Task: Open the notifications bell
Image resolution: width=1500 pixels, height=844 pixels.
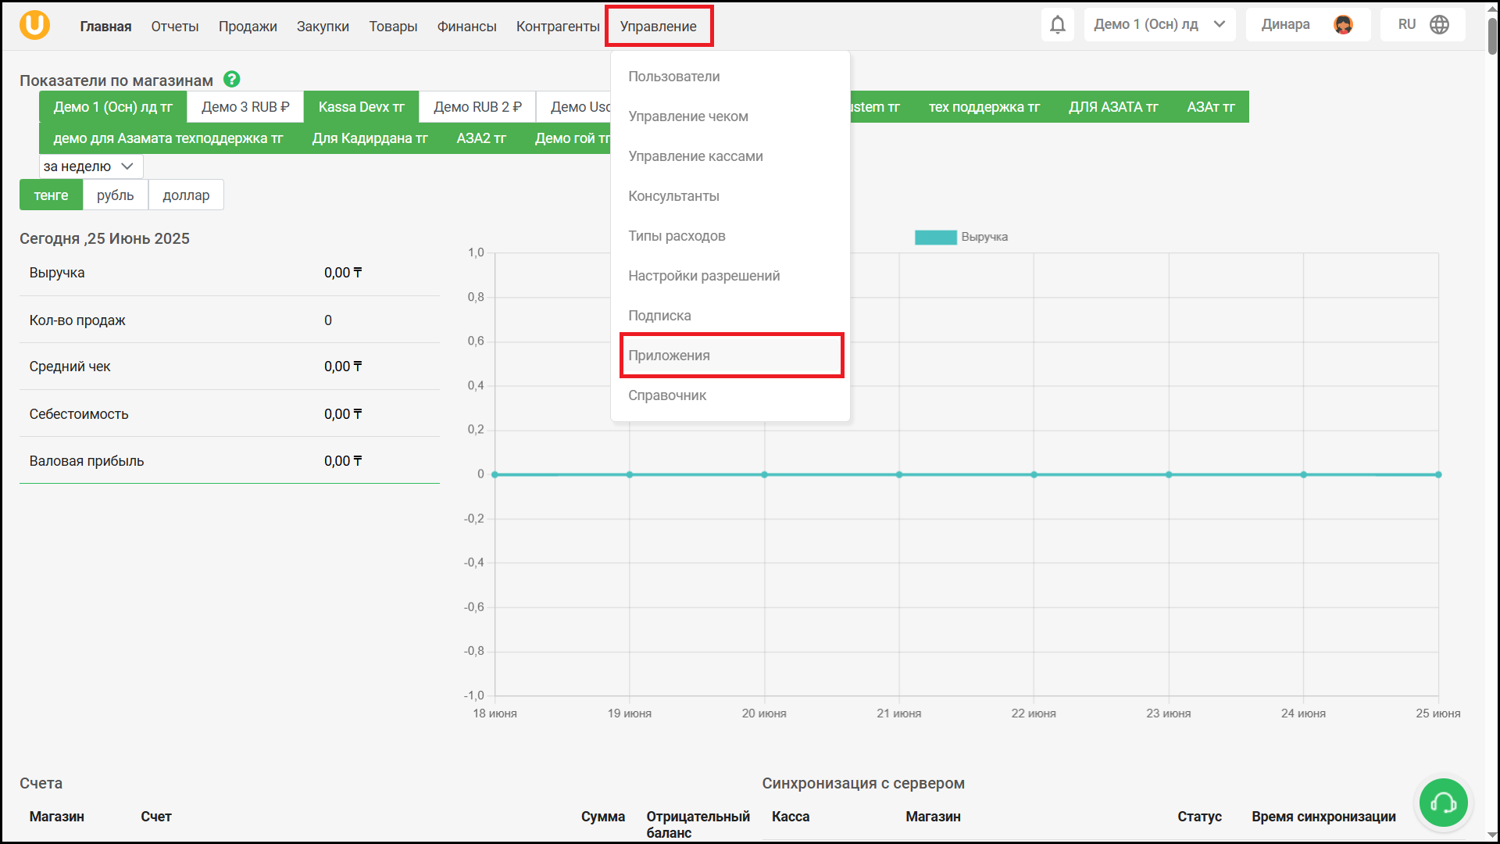Action: pos(1057,25)
